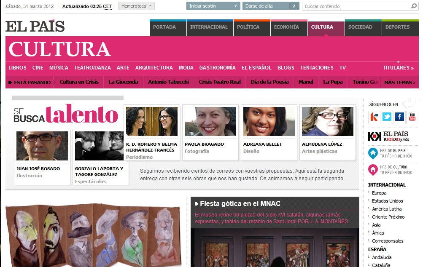Image resolution: width=423 pixels, height=267 pixels.
Task: Expand the Titulares » link
Action: click(398, 68)
